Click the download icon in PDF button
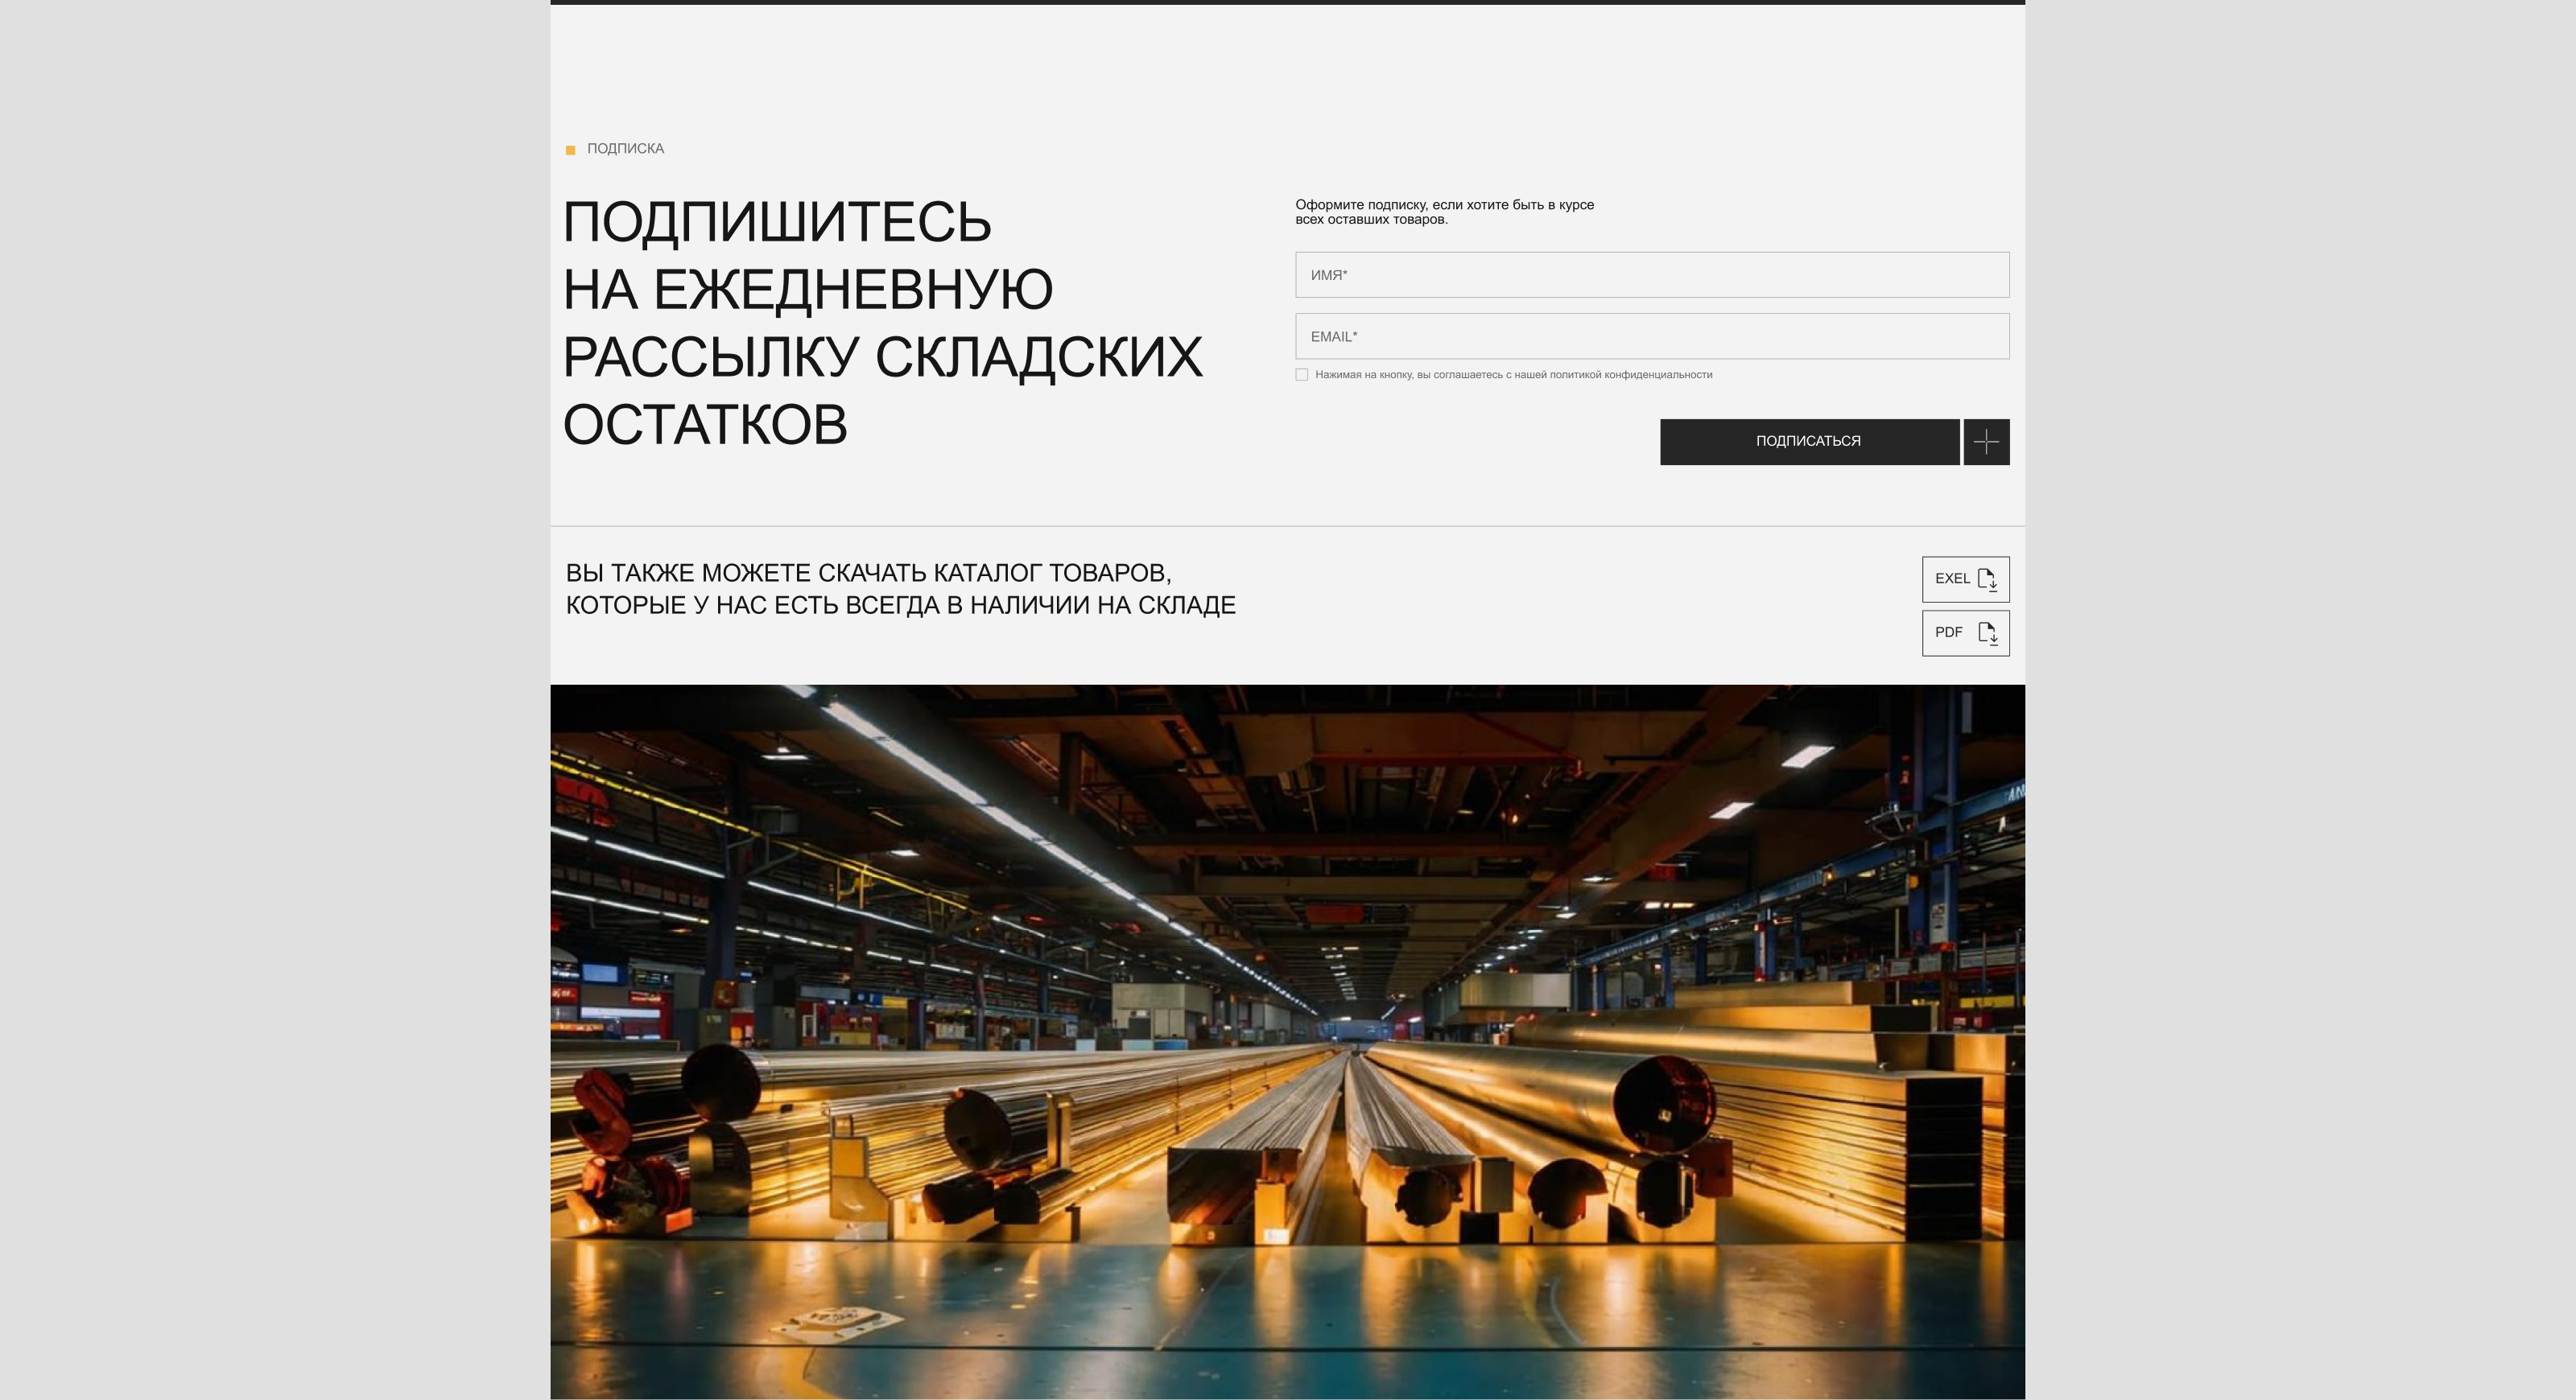2576x1400 pixels. click(1987, 633)
